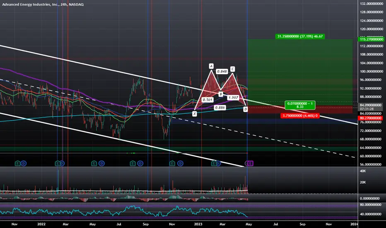Select the harmonic pattern point C label
The width and height of the screenshot is (386, 228).
(x=232, y=69)
